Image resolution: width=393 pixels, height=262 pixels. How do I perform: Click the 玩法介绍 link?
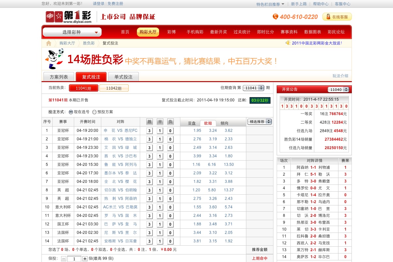tap(340, 76)
